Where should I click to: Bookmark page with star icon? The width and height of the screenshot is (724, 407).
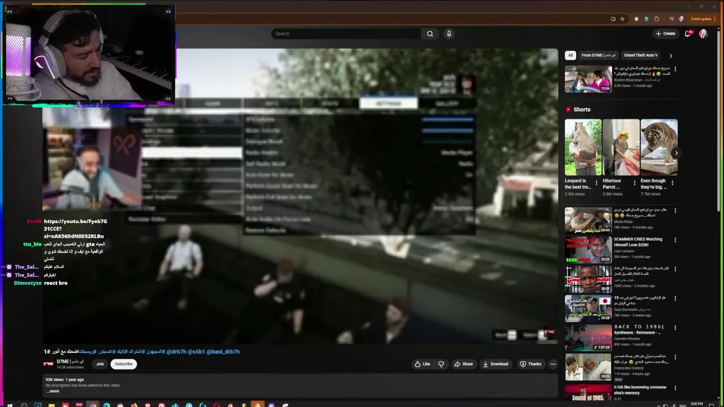point(622,19)
